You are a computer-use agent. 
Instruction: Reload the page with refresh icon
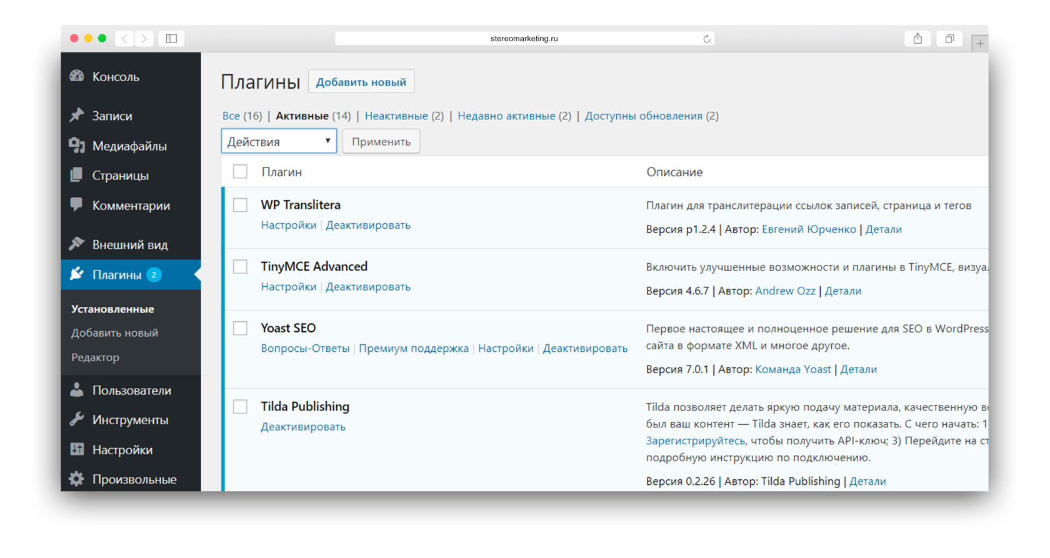click(x=707, y=39)
